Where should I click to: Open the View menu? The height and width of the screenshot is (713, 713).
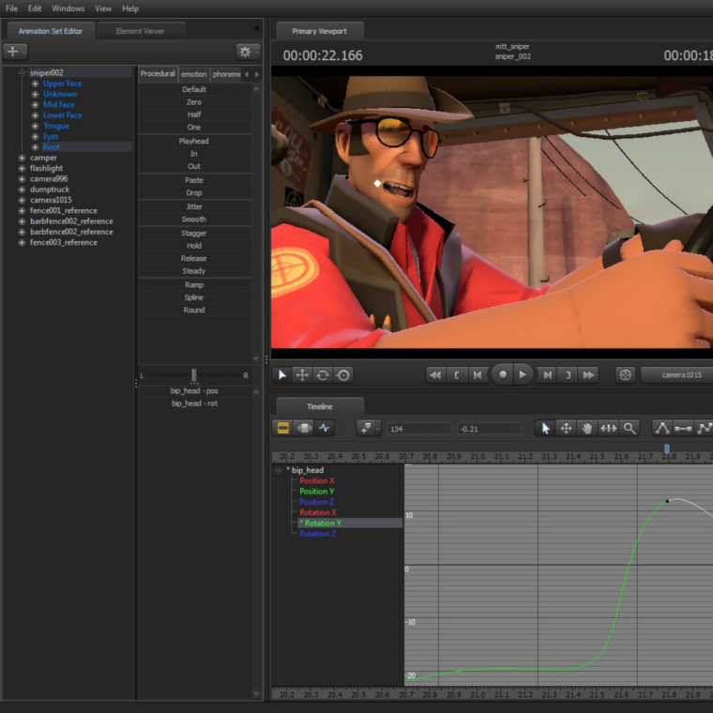(103, 8)
